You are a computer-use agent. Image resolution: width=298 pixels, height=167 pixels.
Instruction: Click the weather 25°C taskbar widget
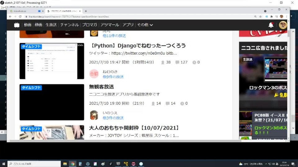[x=251, y=164]
